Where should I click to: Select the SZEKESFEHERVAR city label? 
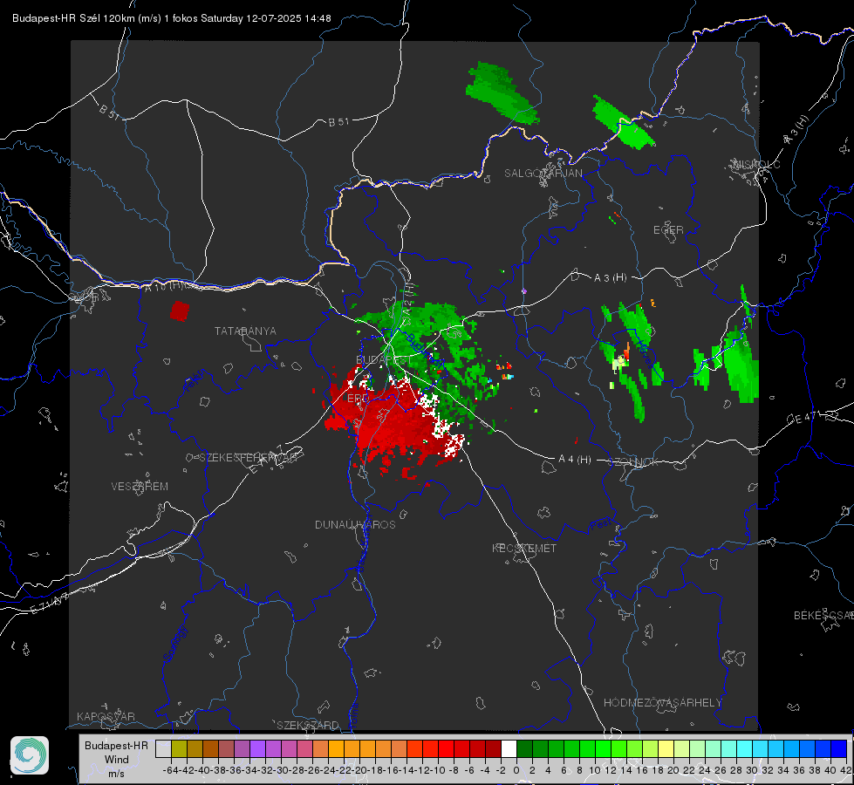tap(250, 458)
